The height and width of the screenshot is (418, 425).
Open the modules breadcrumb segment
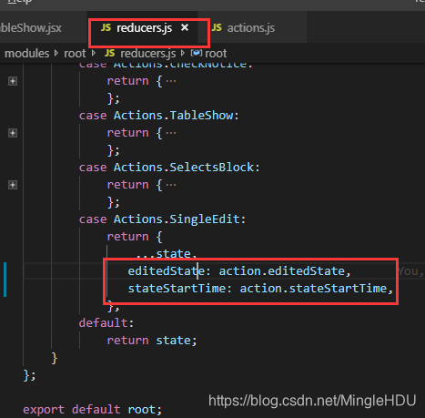[x=27, y=54]
